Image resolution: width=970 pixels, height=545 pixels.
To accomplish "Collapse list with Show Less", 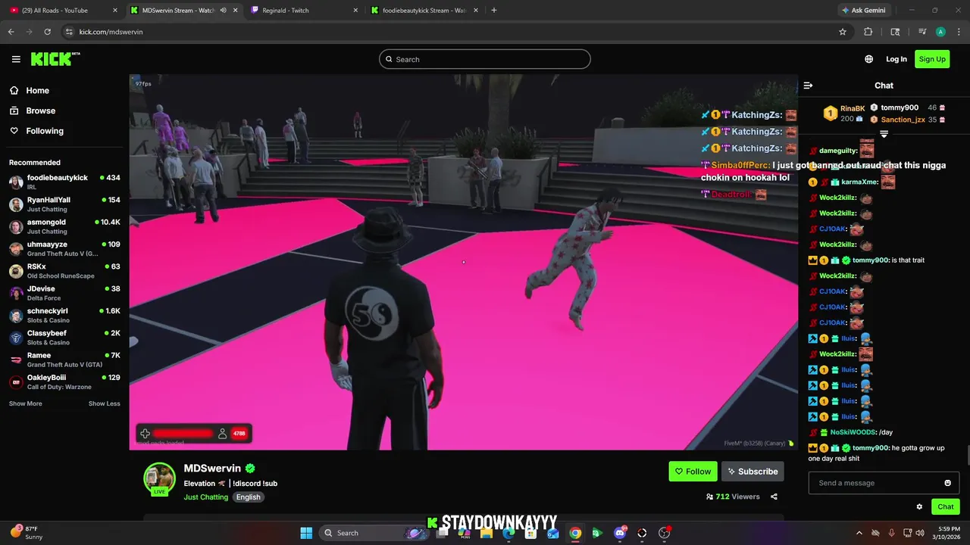I will click(x=105, y=403).
